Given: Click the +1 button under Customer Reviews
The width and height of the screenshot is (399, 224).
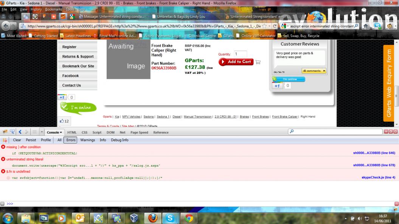Looking at the screenshot, I should [277, 86].
